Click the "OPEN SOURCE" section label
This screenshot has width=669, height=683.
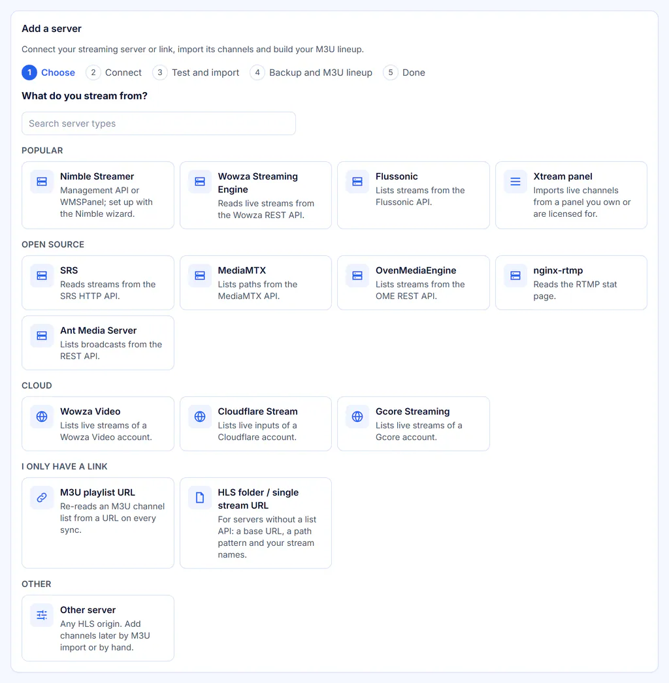coord(53,245)
